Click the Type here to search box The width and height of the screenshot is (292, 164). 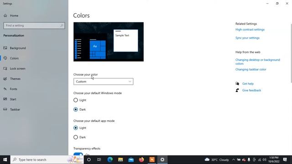(x=47, y=160)
